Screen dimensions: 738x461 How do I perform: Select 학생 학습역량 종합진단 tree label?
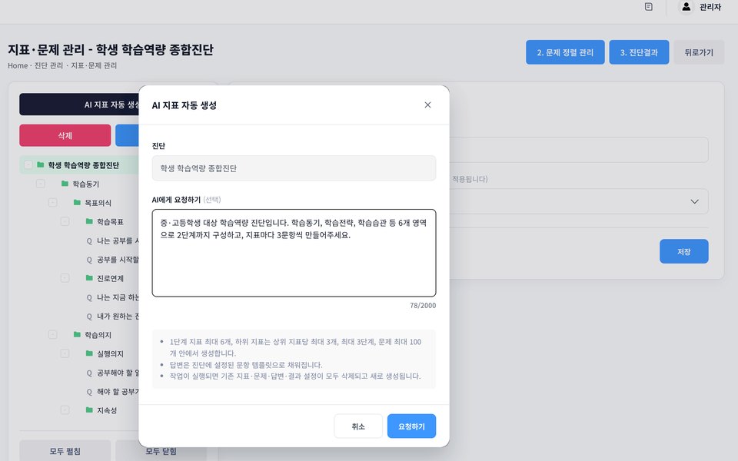tap(83, 165)
